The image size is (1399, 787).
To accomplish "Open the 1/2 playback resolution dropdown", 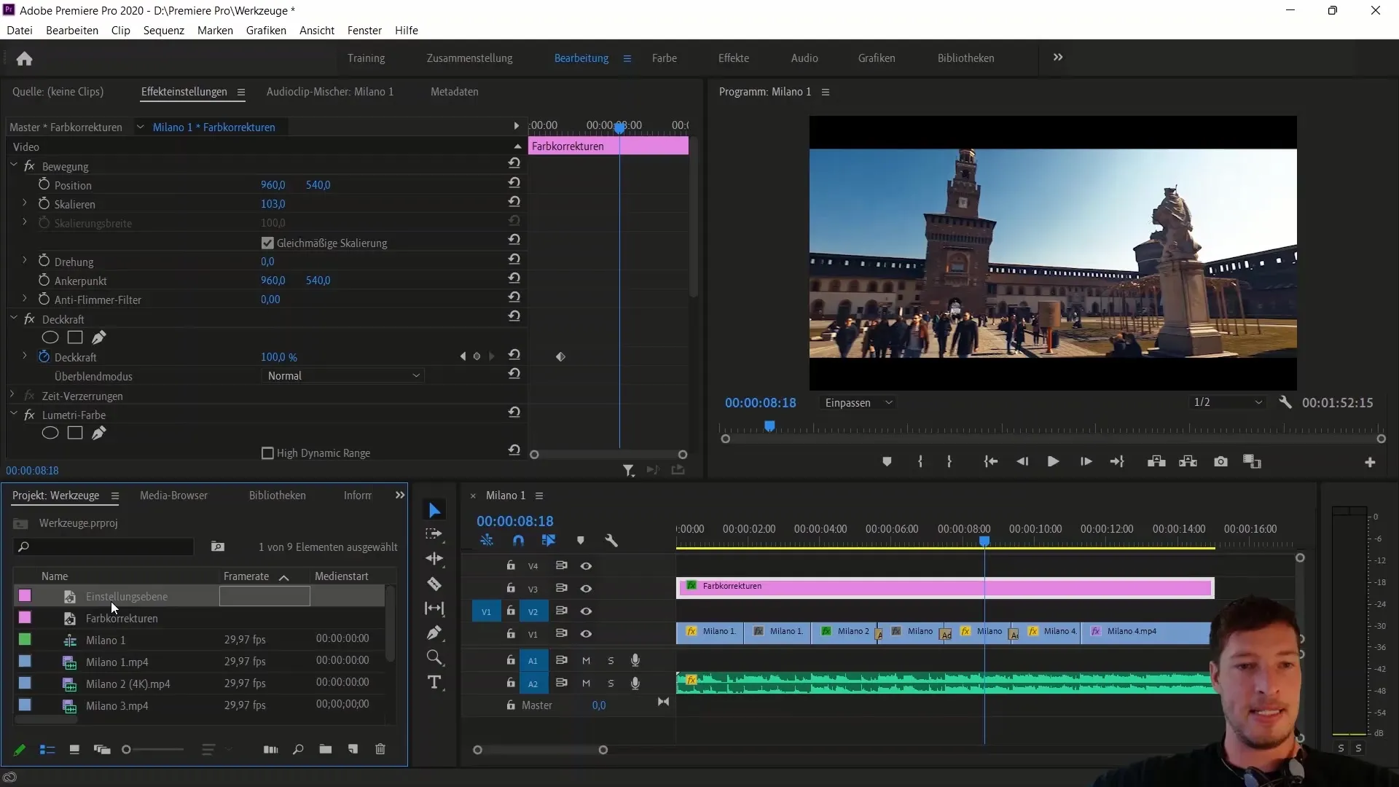I will [1228, 402].
